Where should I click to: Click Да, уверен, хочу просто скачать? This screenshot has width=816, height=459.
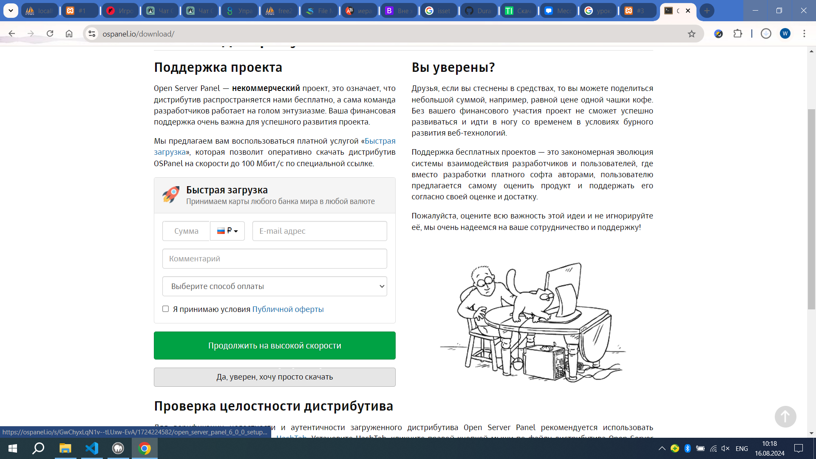pos(275,377)
